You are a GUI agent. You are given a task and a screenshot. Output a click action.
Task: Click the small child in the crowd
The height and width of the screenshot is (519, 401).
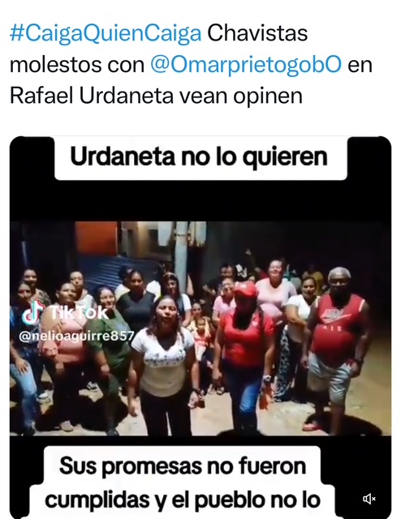(200, 334)
